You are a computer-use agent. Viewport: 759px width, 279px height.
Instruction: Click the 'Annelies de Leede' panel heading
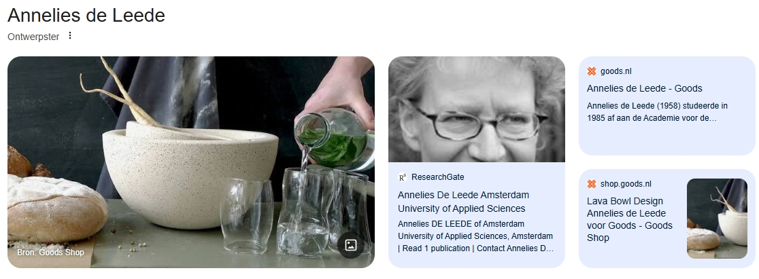(x=86, y=16)
